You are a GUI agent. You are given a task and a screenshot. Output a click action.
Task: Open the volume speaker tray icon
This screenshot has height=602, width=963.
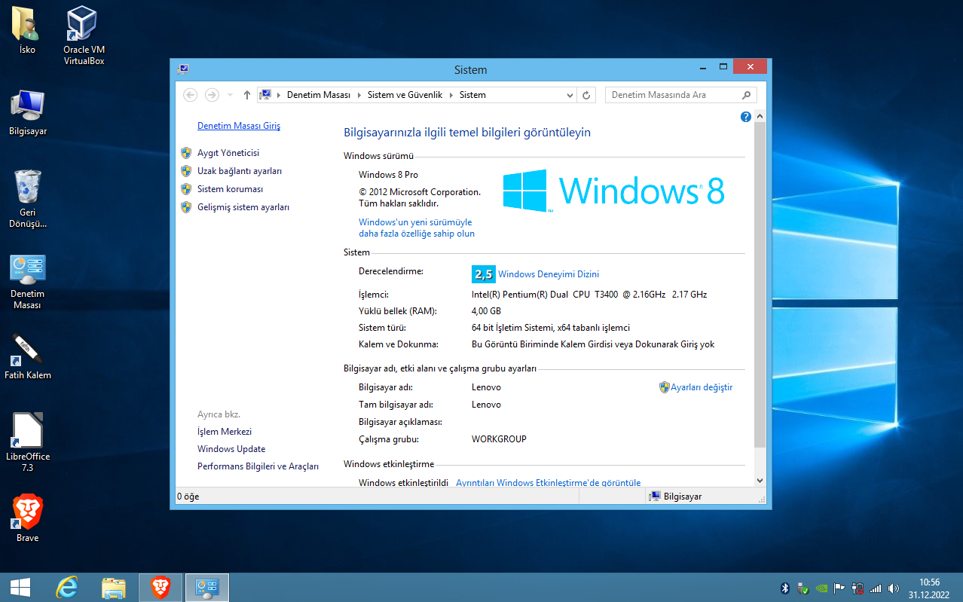coord(894,588)
